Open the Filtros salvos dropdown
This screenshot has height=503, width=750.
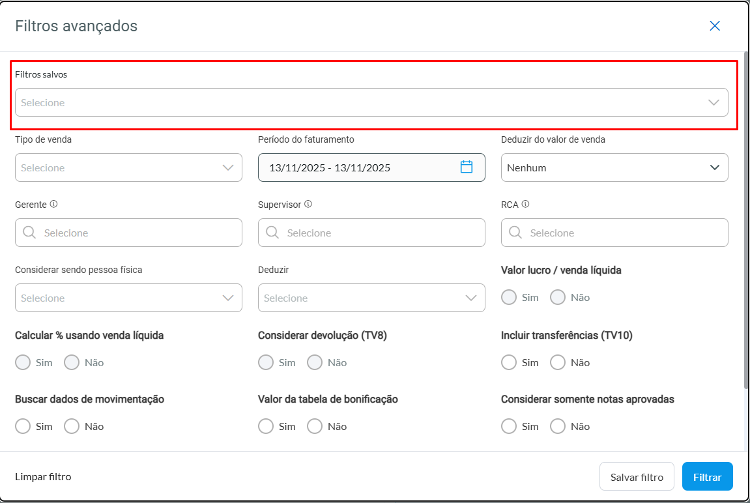click(x=371, y=102)
